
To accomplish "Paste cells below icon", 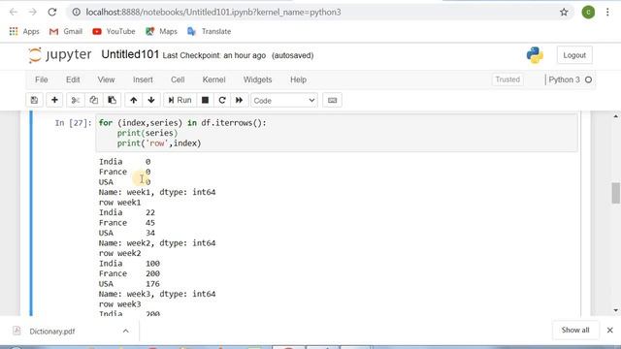I will point(113,100).
